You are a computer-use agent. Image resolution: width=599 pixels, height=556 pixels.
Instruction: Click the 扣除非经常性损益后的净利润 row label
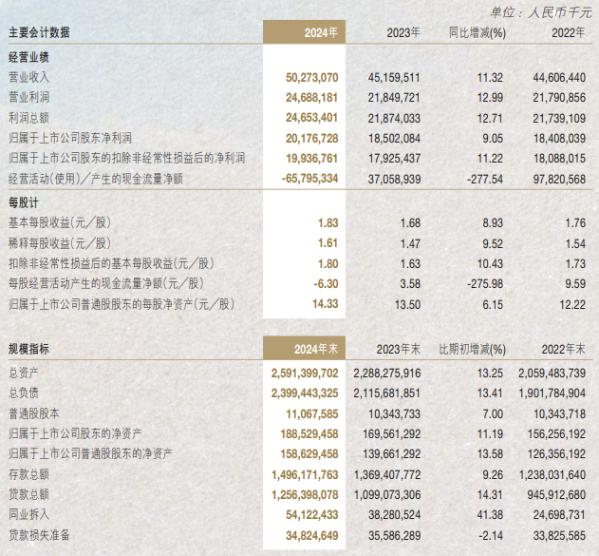[x=127, y=158]
